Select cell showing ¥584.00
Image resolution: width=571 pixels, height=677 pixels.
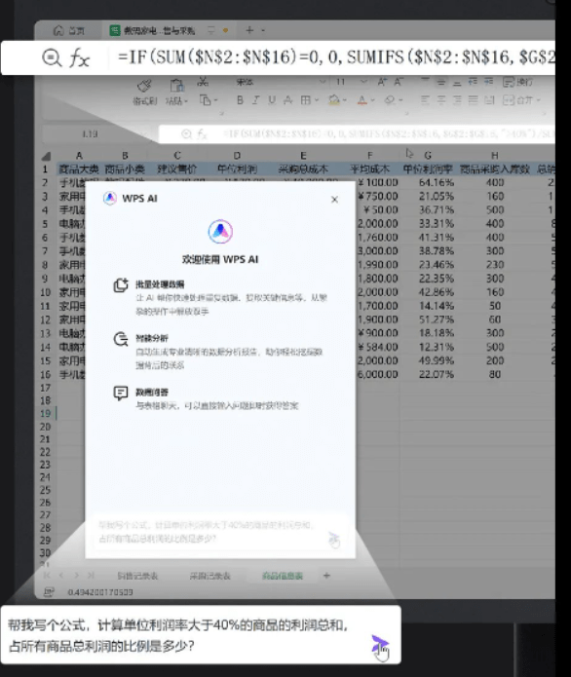point(377,347)
